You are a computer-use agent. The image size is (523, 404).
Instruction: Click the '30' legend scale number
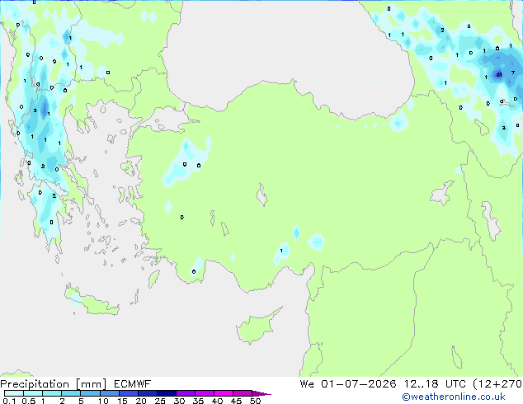[179, 401]
